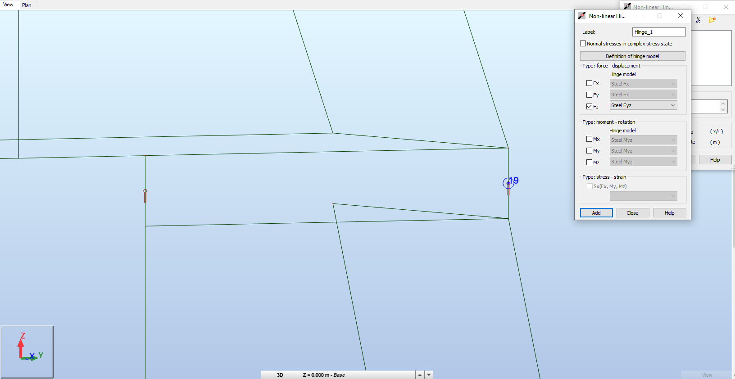The height and width of the screenshot is (379, 735).
Task: Switch to the View tab
Action: point(8,5)
